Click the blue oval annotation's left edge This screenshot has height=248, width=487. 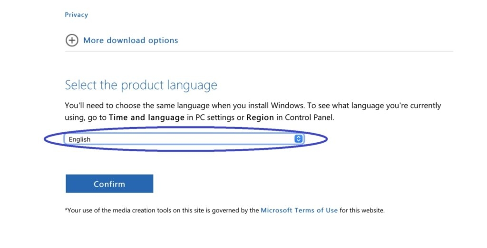tap(45, 139)
